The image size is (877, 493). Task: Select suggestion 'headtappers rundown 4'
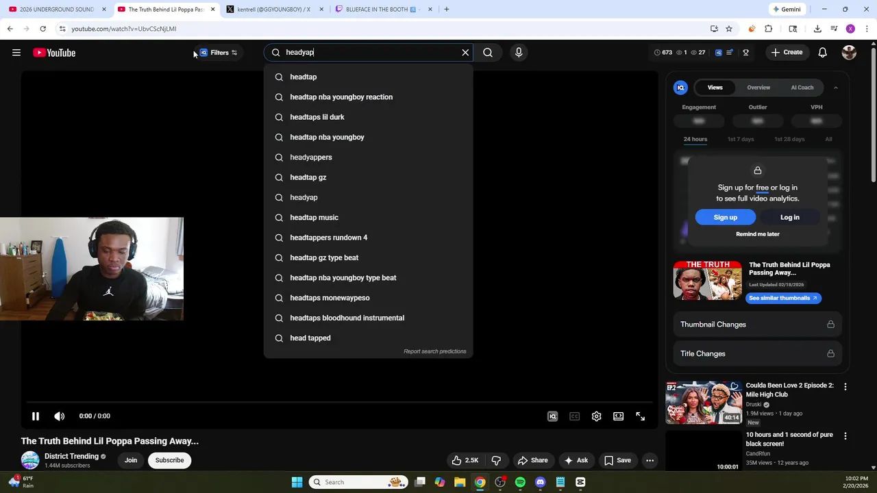368,238
